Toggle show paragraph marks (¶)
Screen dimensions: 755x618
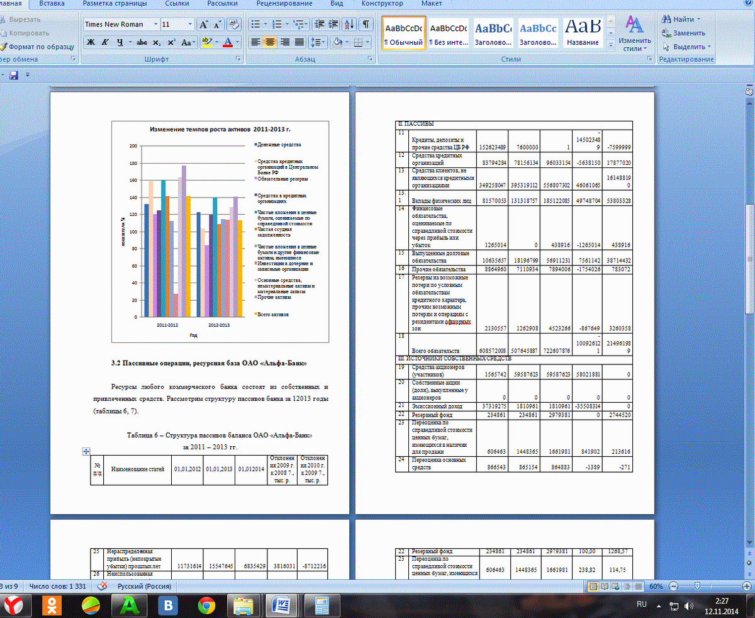(x=366, y=25)
